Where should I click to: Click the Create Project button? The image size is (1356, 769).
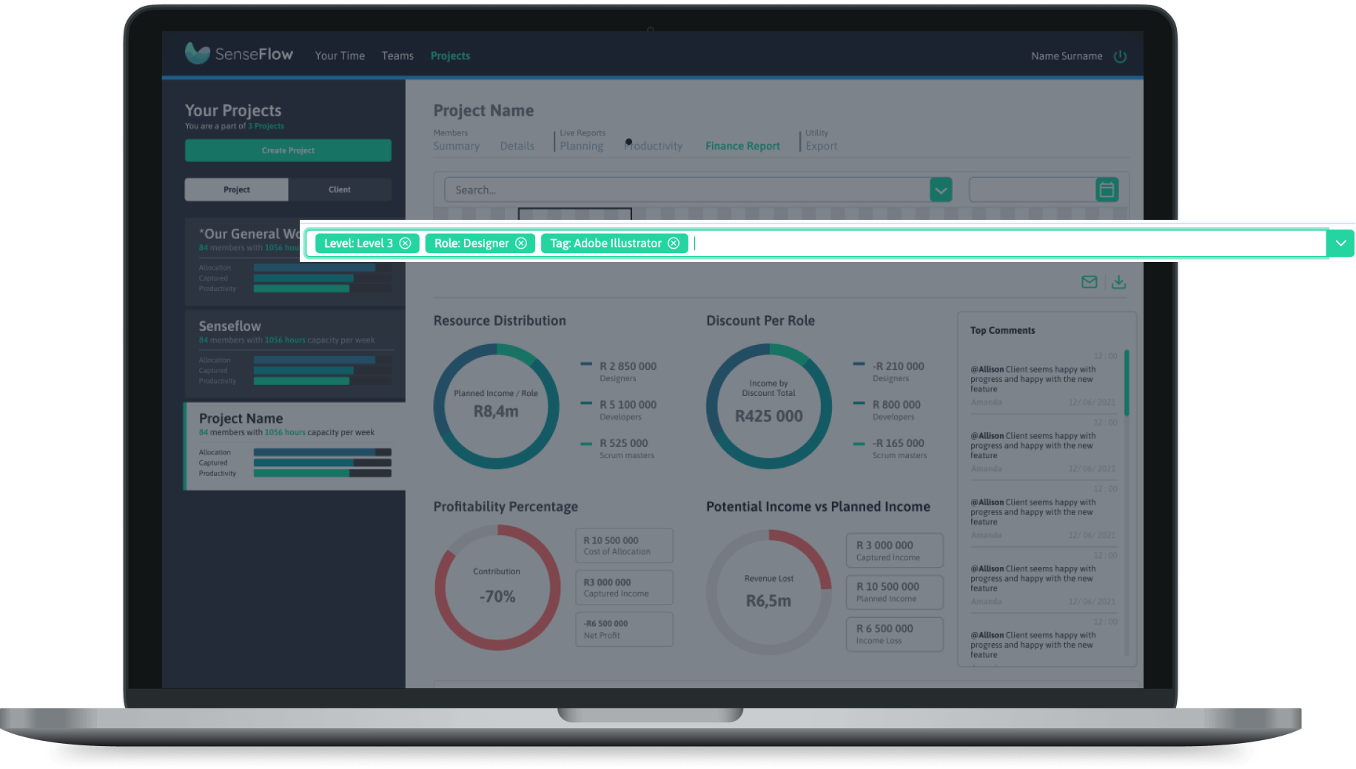(288, 150)
